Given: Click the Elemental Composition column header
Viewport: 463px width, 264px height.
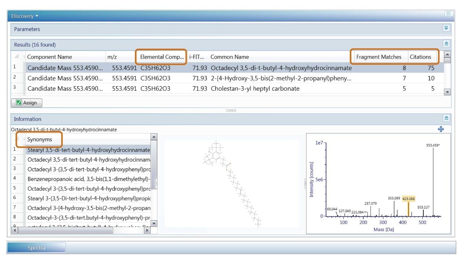Looking at the screenshot, I should coord(161,57).
